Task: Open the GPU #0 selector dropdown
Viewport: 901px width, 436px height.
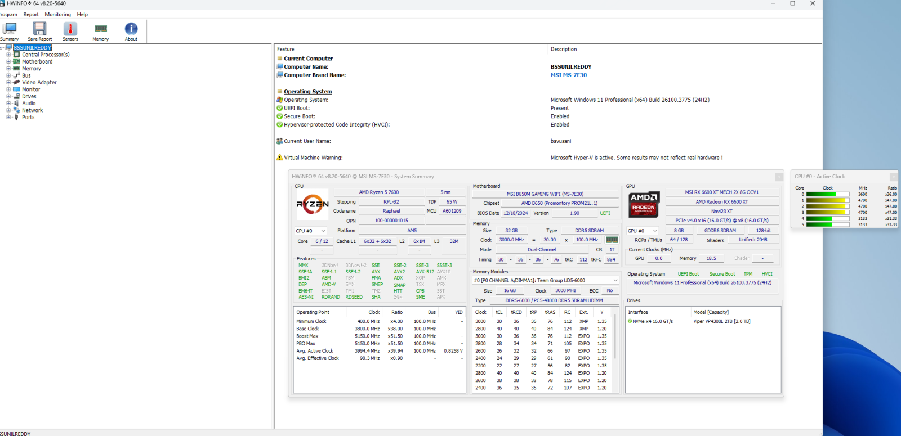Action: (x=643, y=231)
